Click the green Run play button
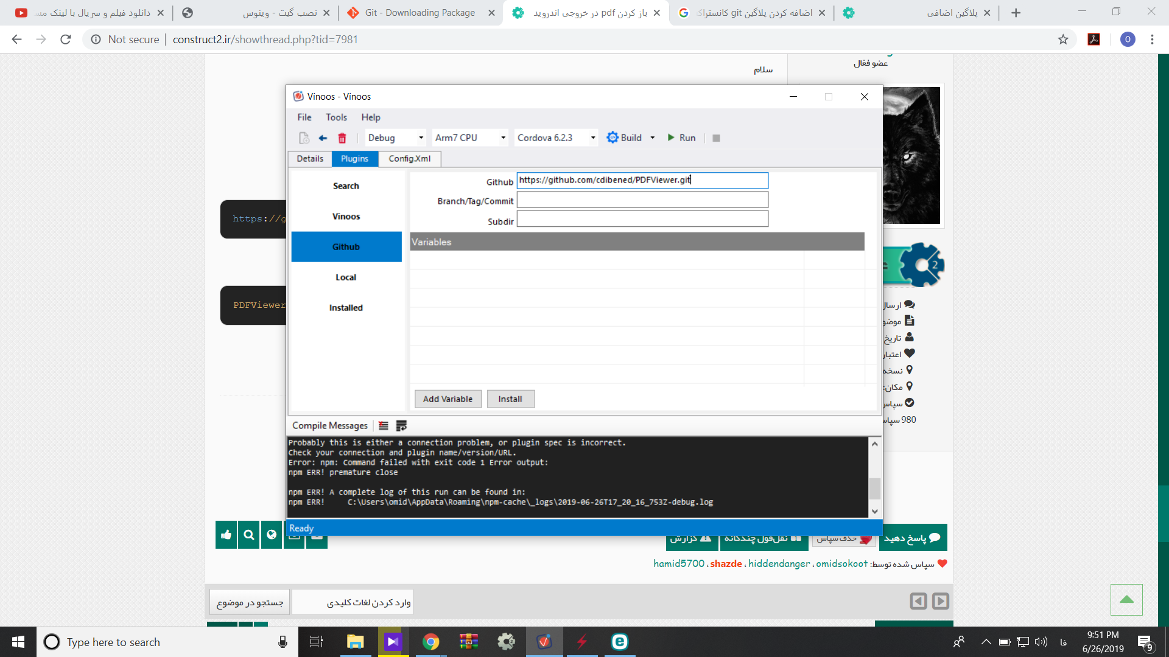Screen dimensions: 1169x657 pos(681,137)
